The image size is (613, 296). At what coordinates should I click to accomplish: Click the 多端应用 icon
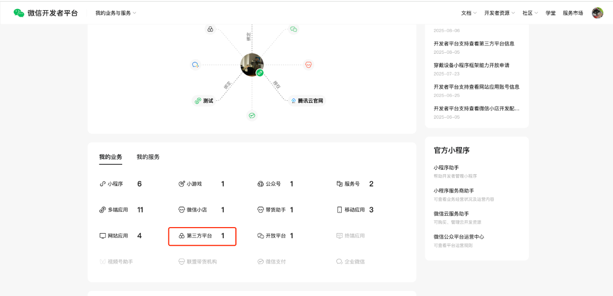pyautogui.click(x=103, y=210)
